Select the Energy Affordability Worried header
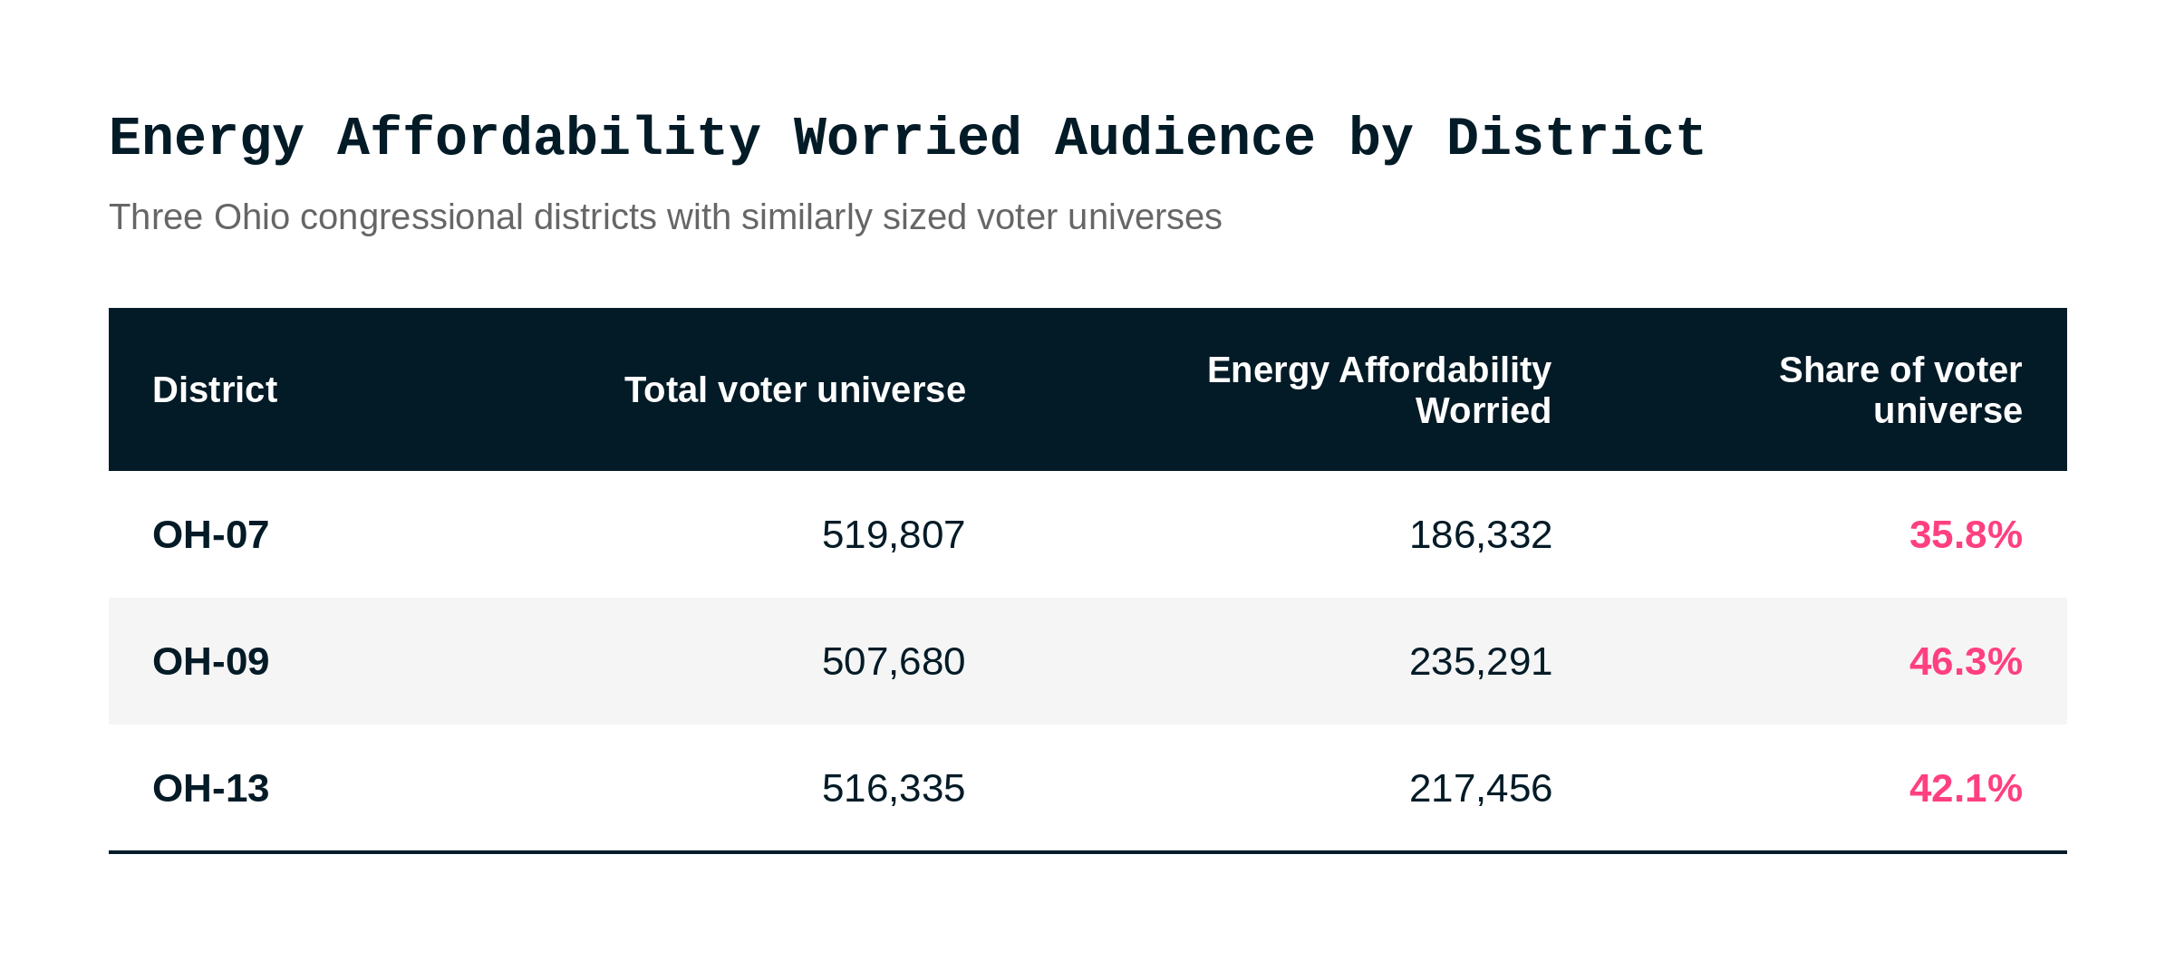Image resolution: width=2175 pixels, height=960 pixels. pyautogui.click(x=1378, y=390)
